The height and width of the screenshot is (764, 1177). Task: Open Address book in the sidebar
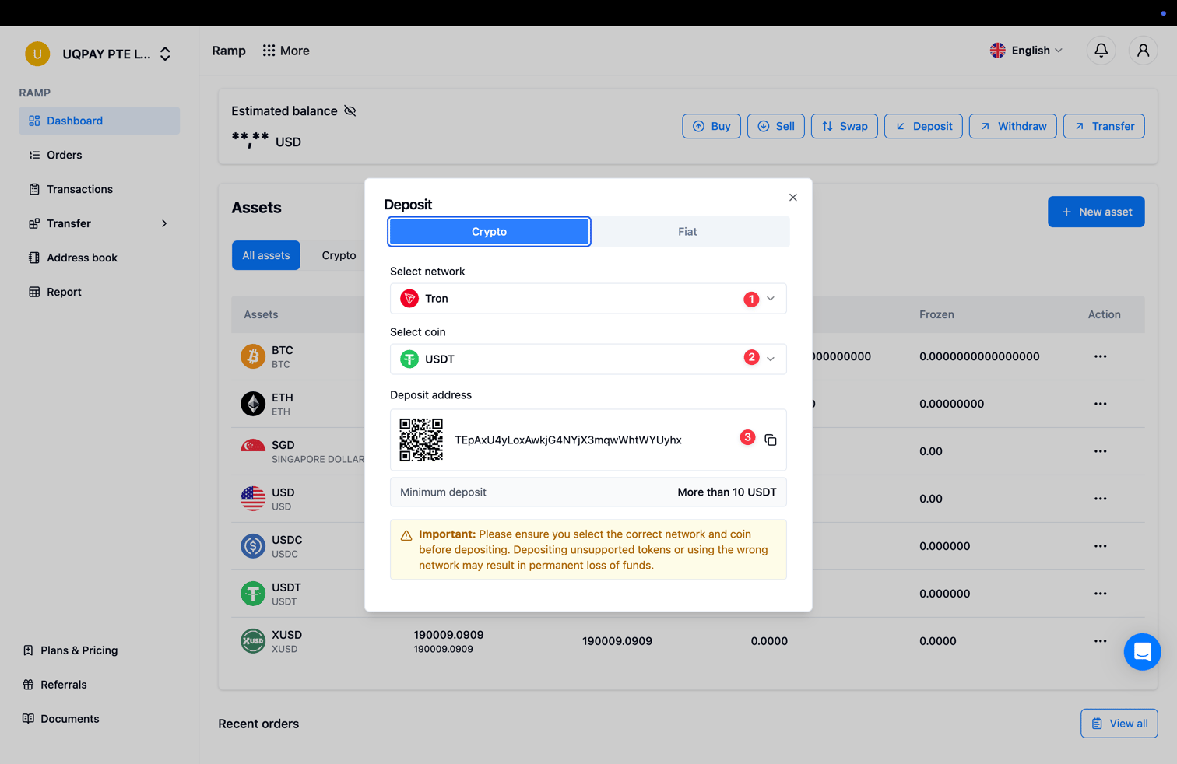tap(99, 258)
